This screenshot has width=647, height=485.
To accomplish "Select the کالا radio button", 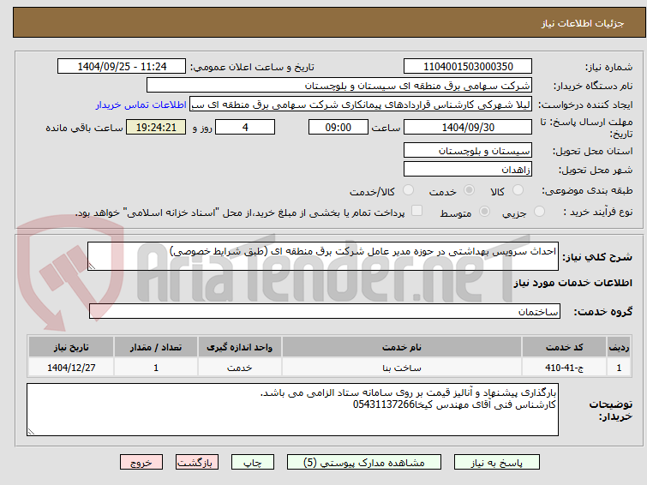I will 518,190.
